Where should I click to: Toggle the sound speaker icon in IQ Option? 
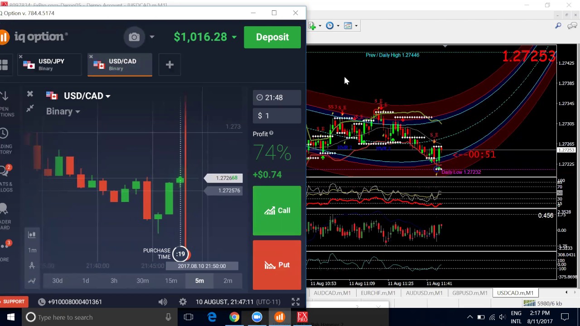click(163, 302)
